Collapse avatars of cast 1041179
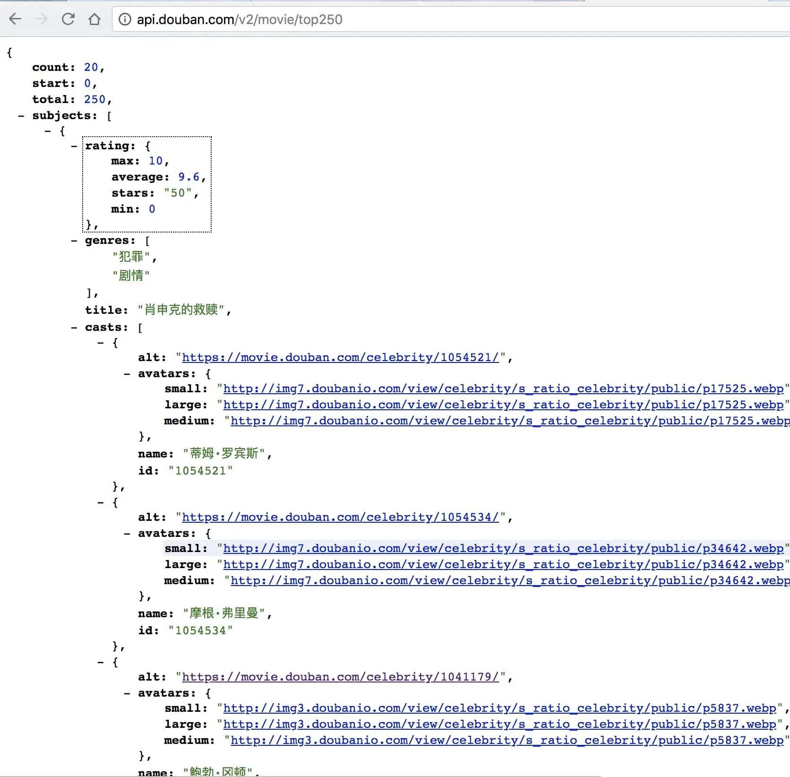 (127, 693)
